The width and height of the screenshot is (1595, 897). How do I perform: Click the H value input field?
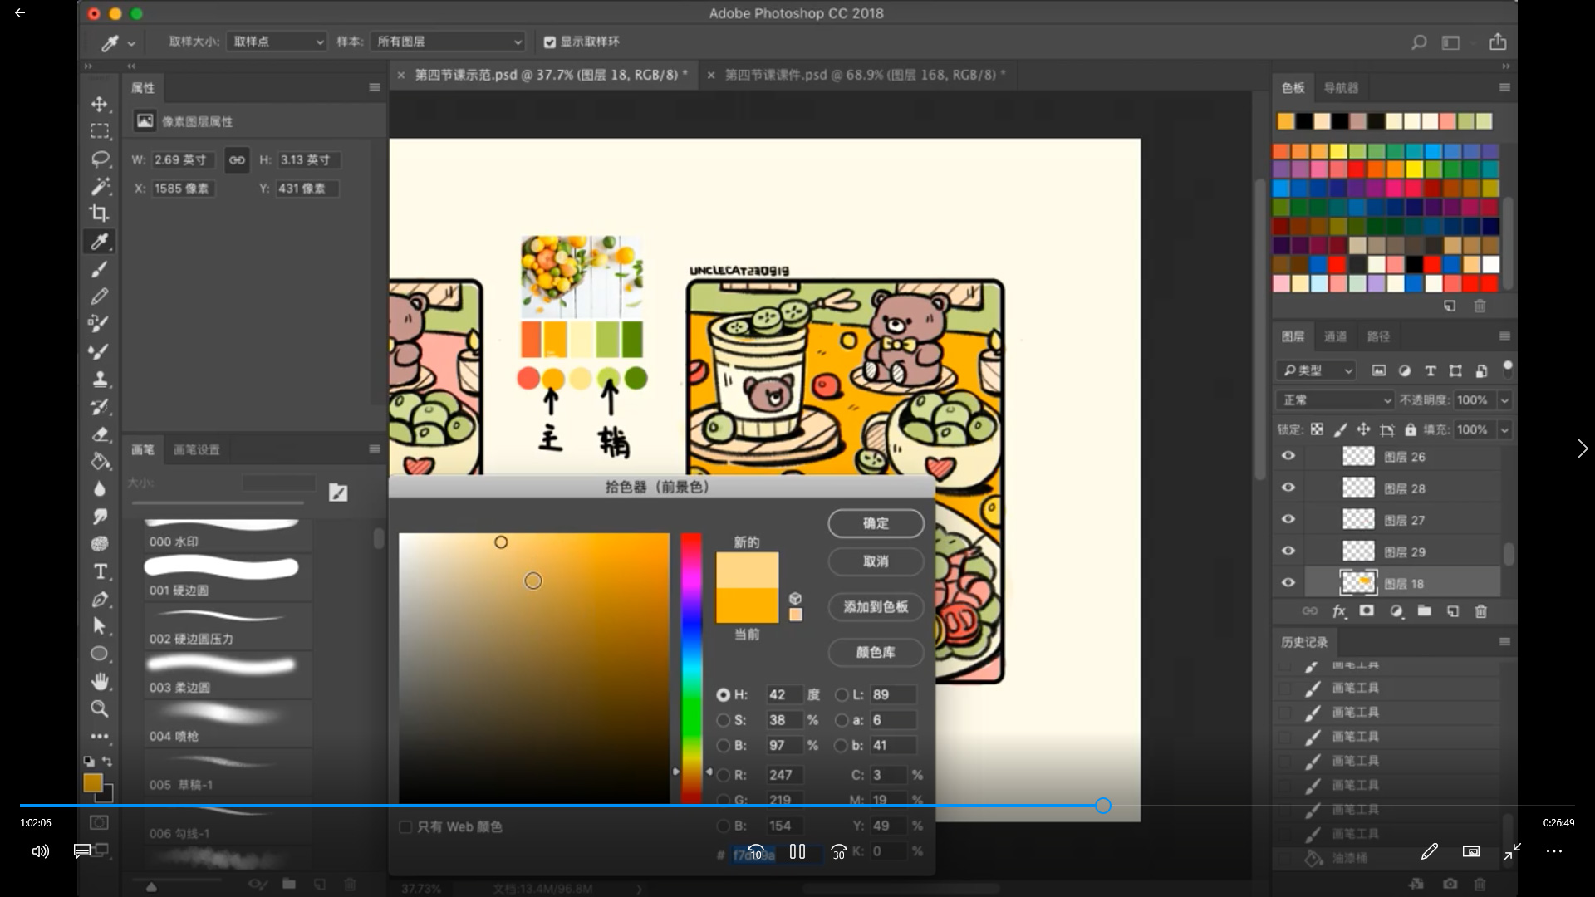coord(784,694)
